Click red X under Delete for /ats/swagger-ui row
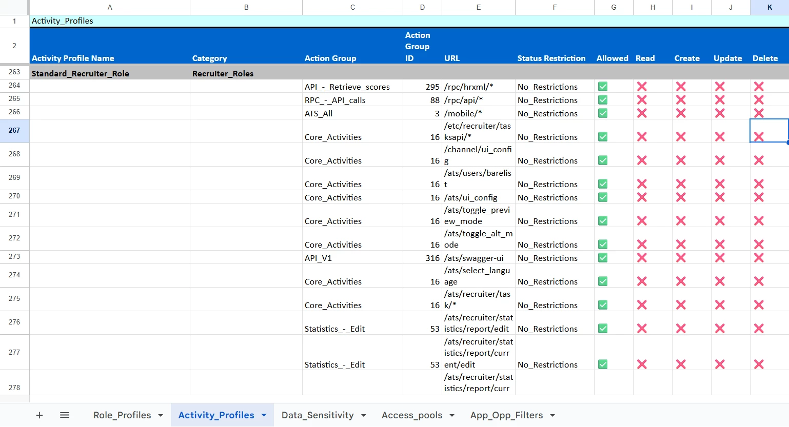Viewport: 789px width, 427px height. coord(759,258)
